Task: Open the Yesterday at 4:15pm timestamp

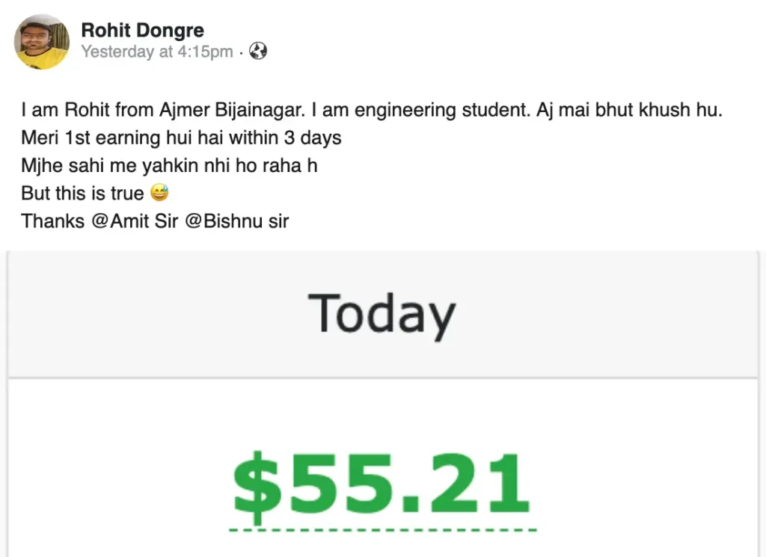Action: 157,52
